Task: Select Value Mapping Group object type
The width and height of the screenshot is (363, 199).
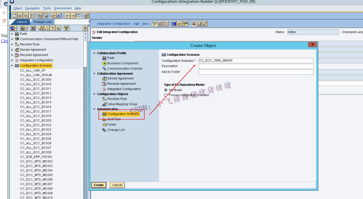Action: click(x=120, y=104)
